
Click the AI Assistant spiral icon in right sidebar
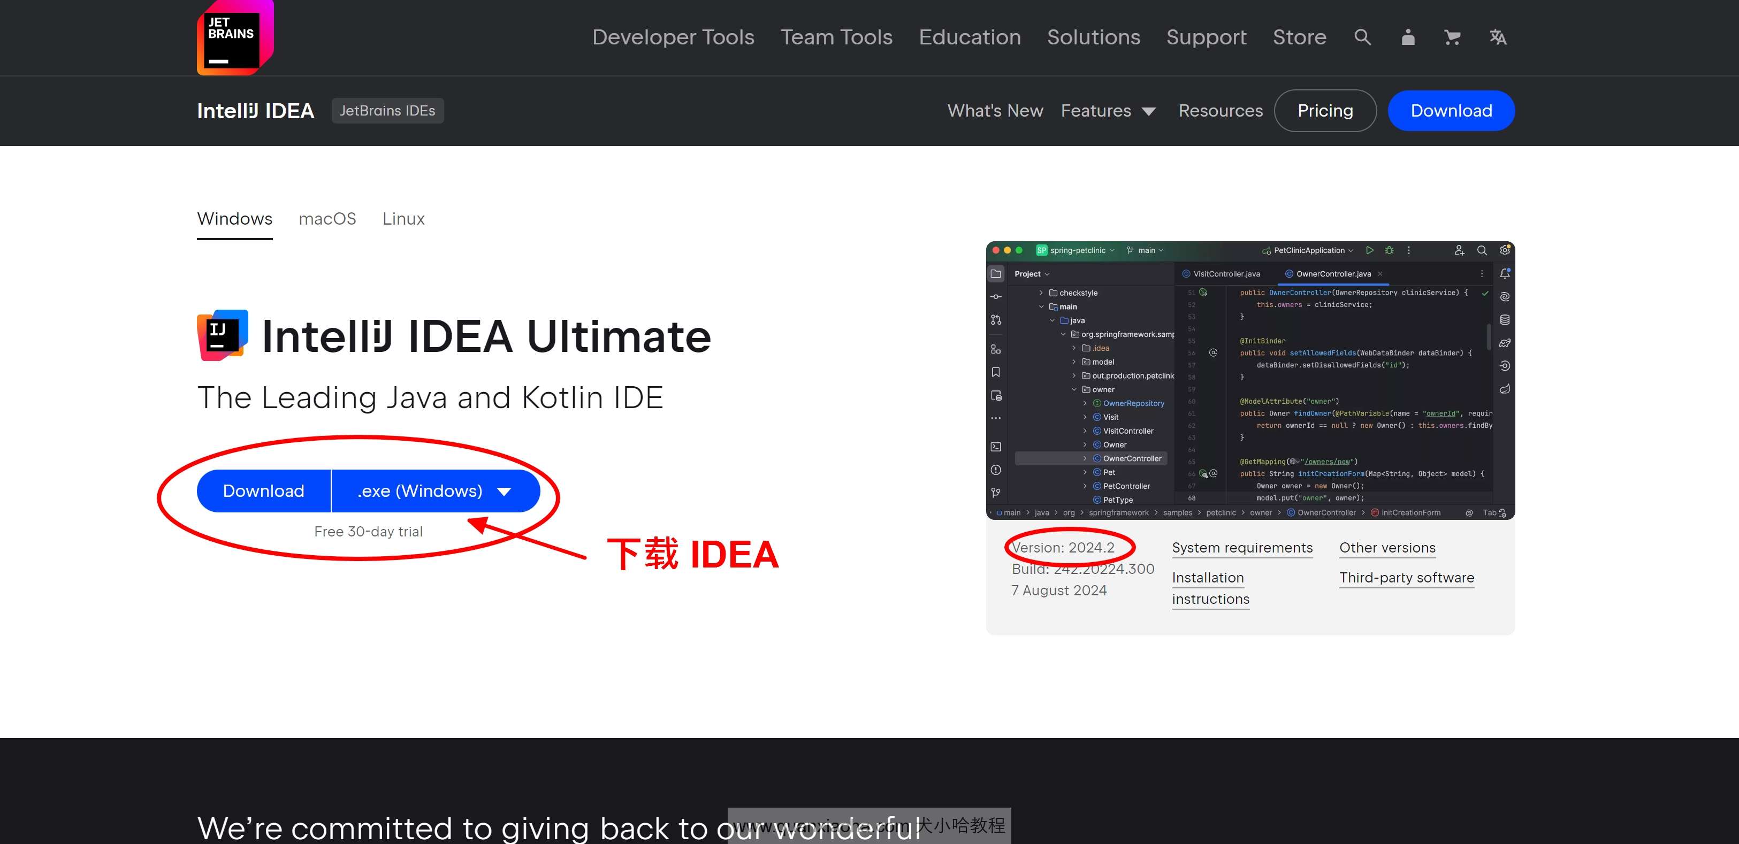click(1505, 297)
